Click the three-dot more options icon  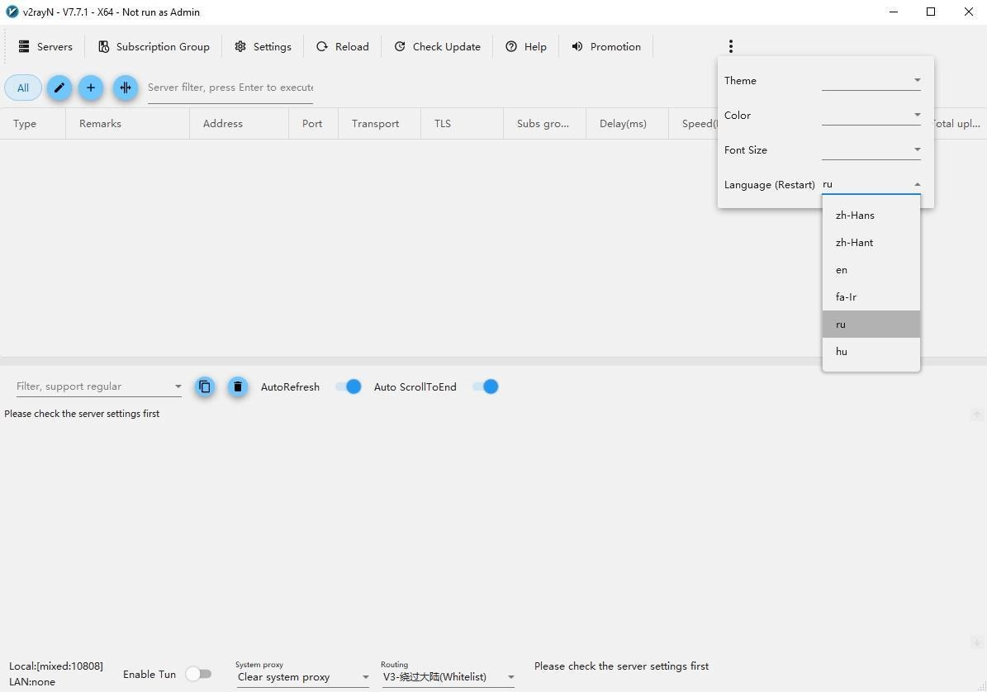(x=731, y=46)
